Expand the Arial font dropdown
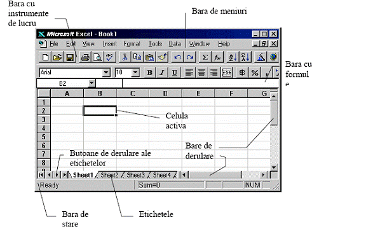Image resolution: width=366 pixels, height=236 pixels. [106, 73]
